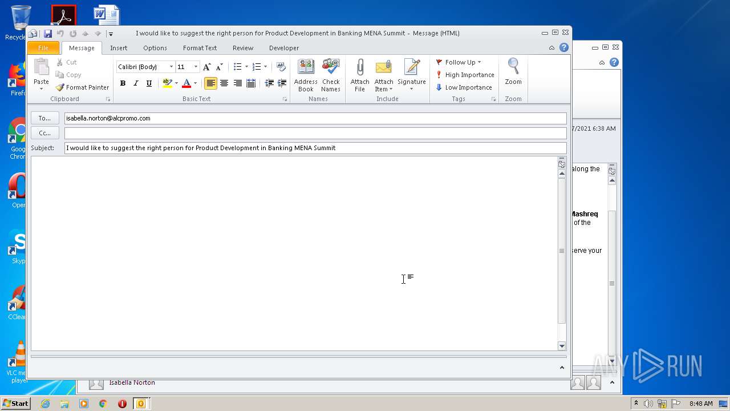Click the Attach Item envelope icon
The width and height of the screenshot is (730, 411).
(x=384, y=75)
